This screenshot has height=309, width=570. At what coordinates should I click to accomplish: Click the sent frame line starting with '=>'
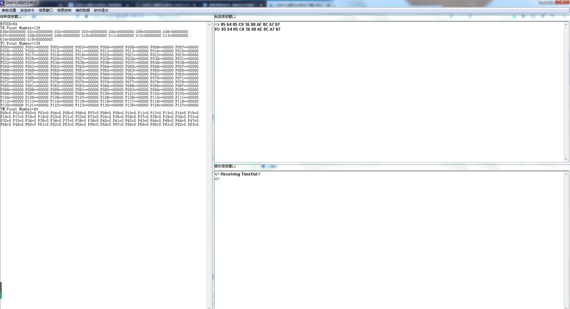pos(247,24)
